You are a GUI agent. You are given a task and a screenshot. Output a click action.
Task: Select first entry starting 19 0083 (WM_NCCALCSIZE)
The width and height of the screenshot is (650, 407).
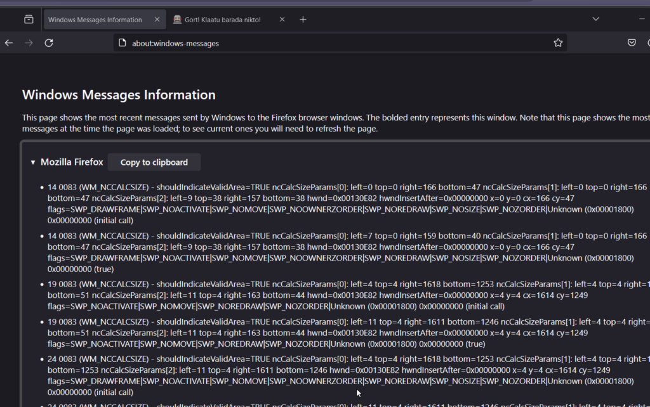[348, 295]
